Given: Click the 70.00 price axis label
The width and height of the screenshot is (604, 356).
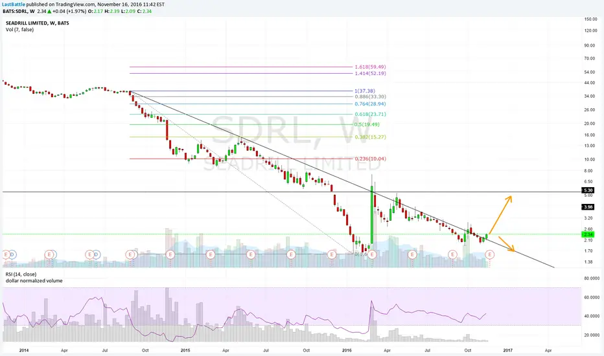Looking at the screenshot, I should point(590,58).
